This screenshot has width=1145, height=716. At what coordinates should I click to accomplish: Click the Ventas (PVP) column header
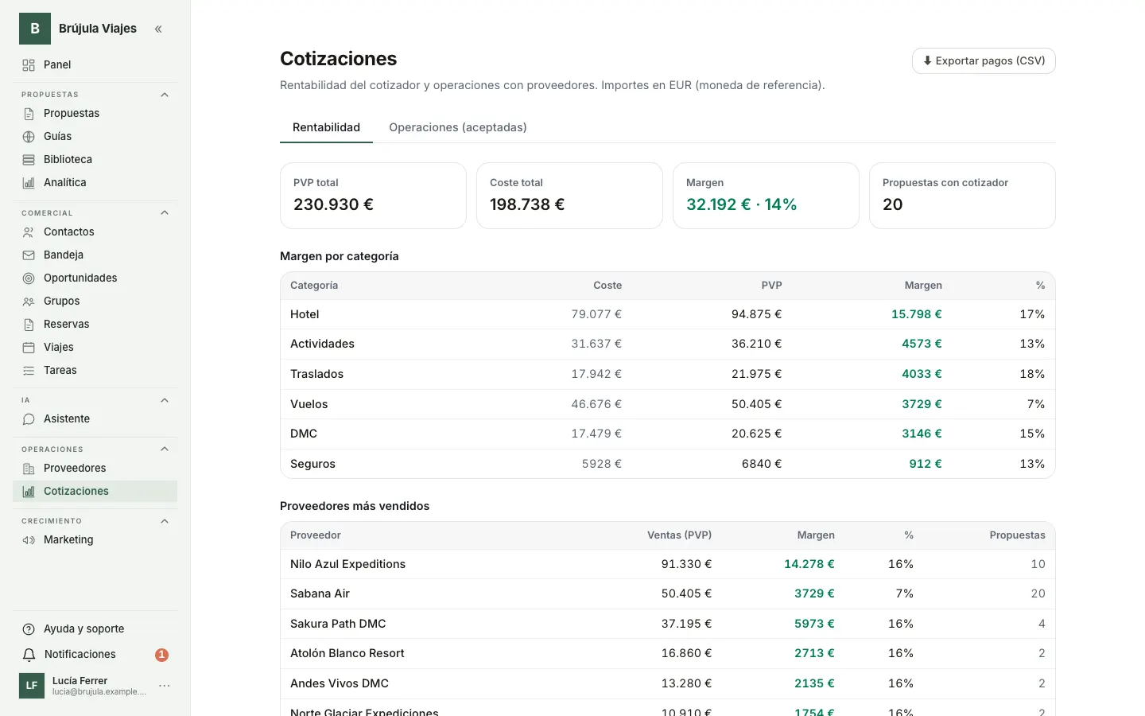[679, 535]
